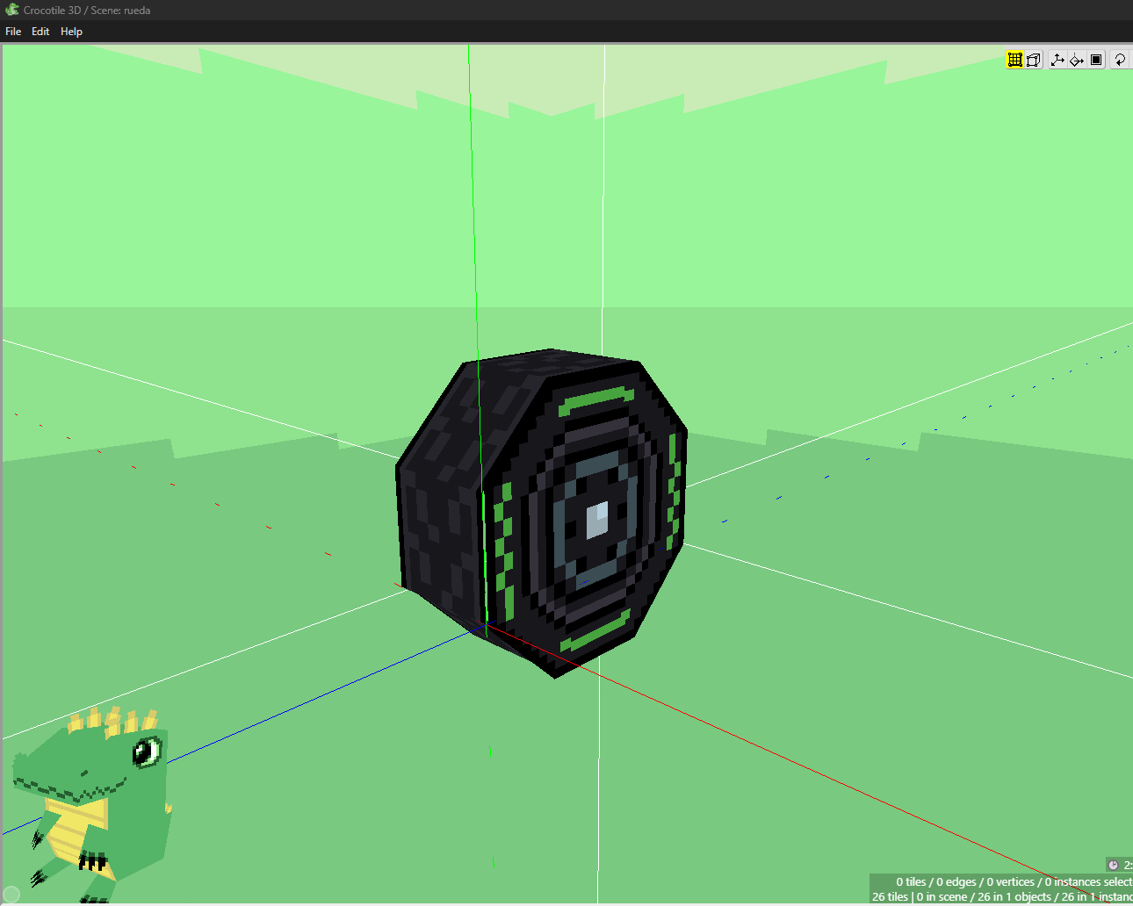
Task: Click the timer value beside the clock
Action: coord(1127,866)
